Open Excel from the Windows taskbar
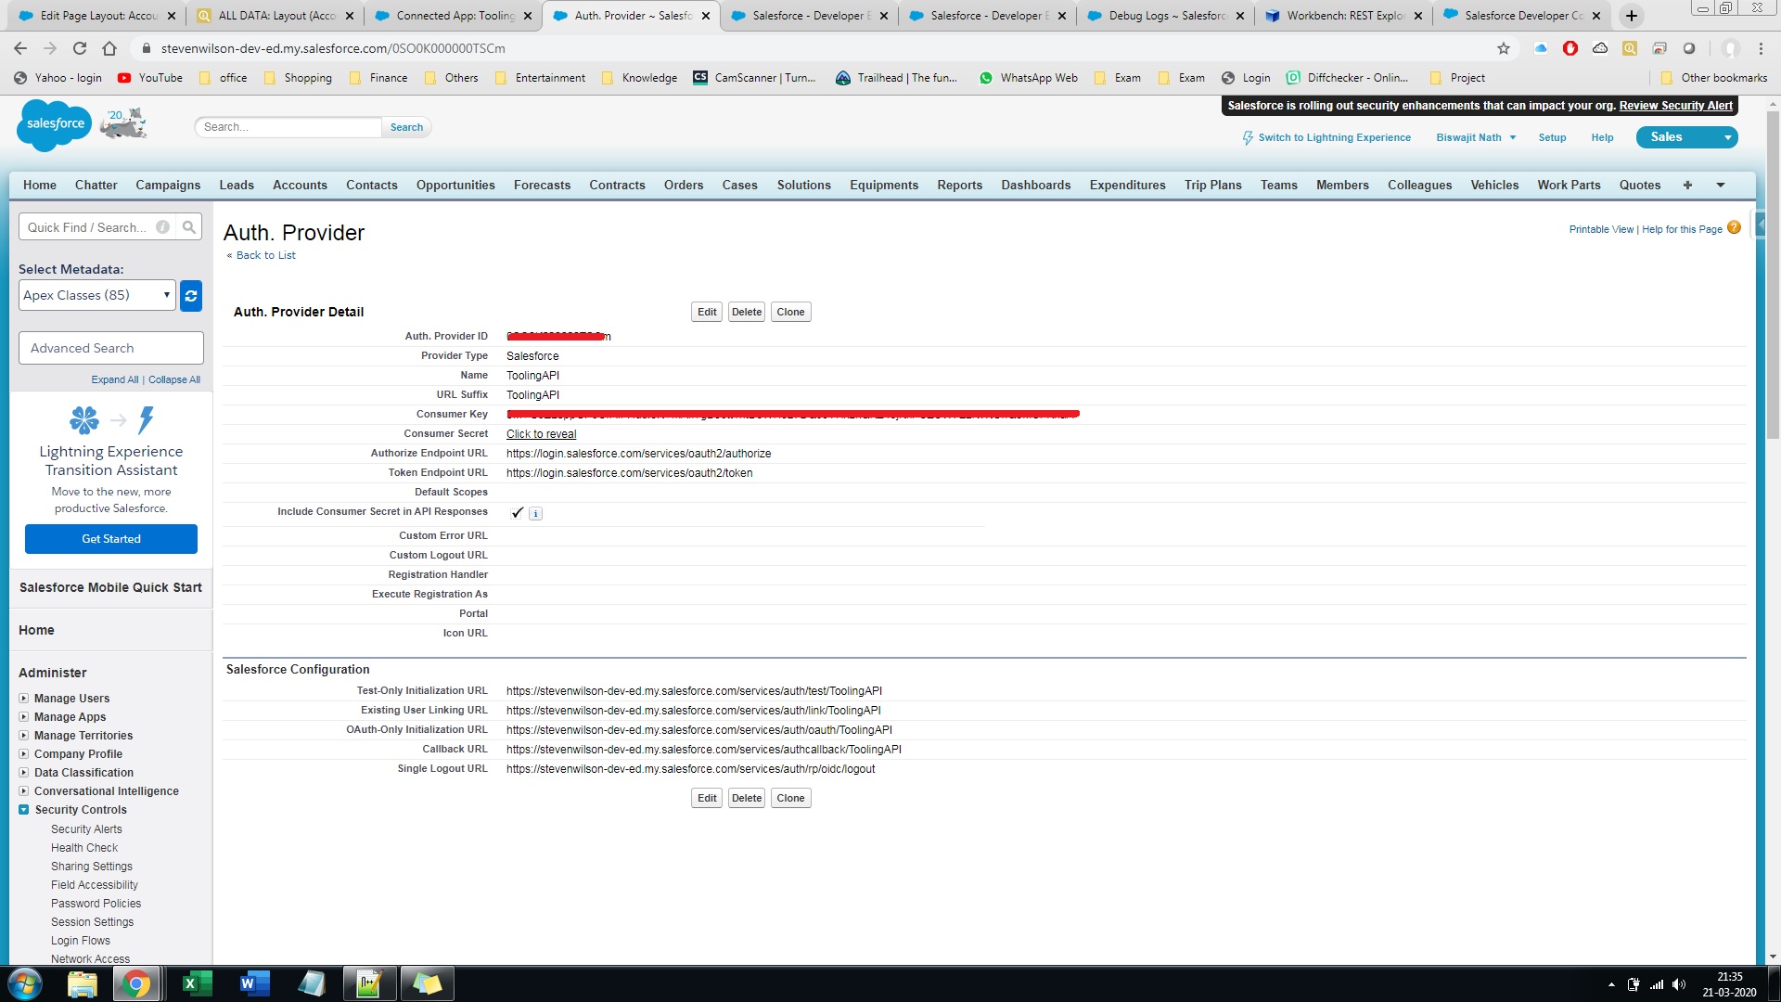This screenshot has width=1781, height=1002. click(x=196, y=983)
